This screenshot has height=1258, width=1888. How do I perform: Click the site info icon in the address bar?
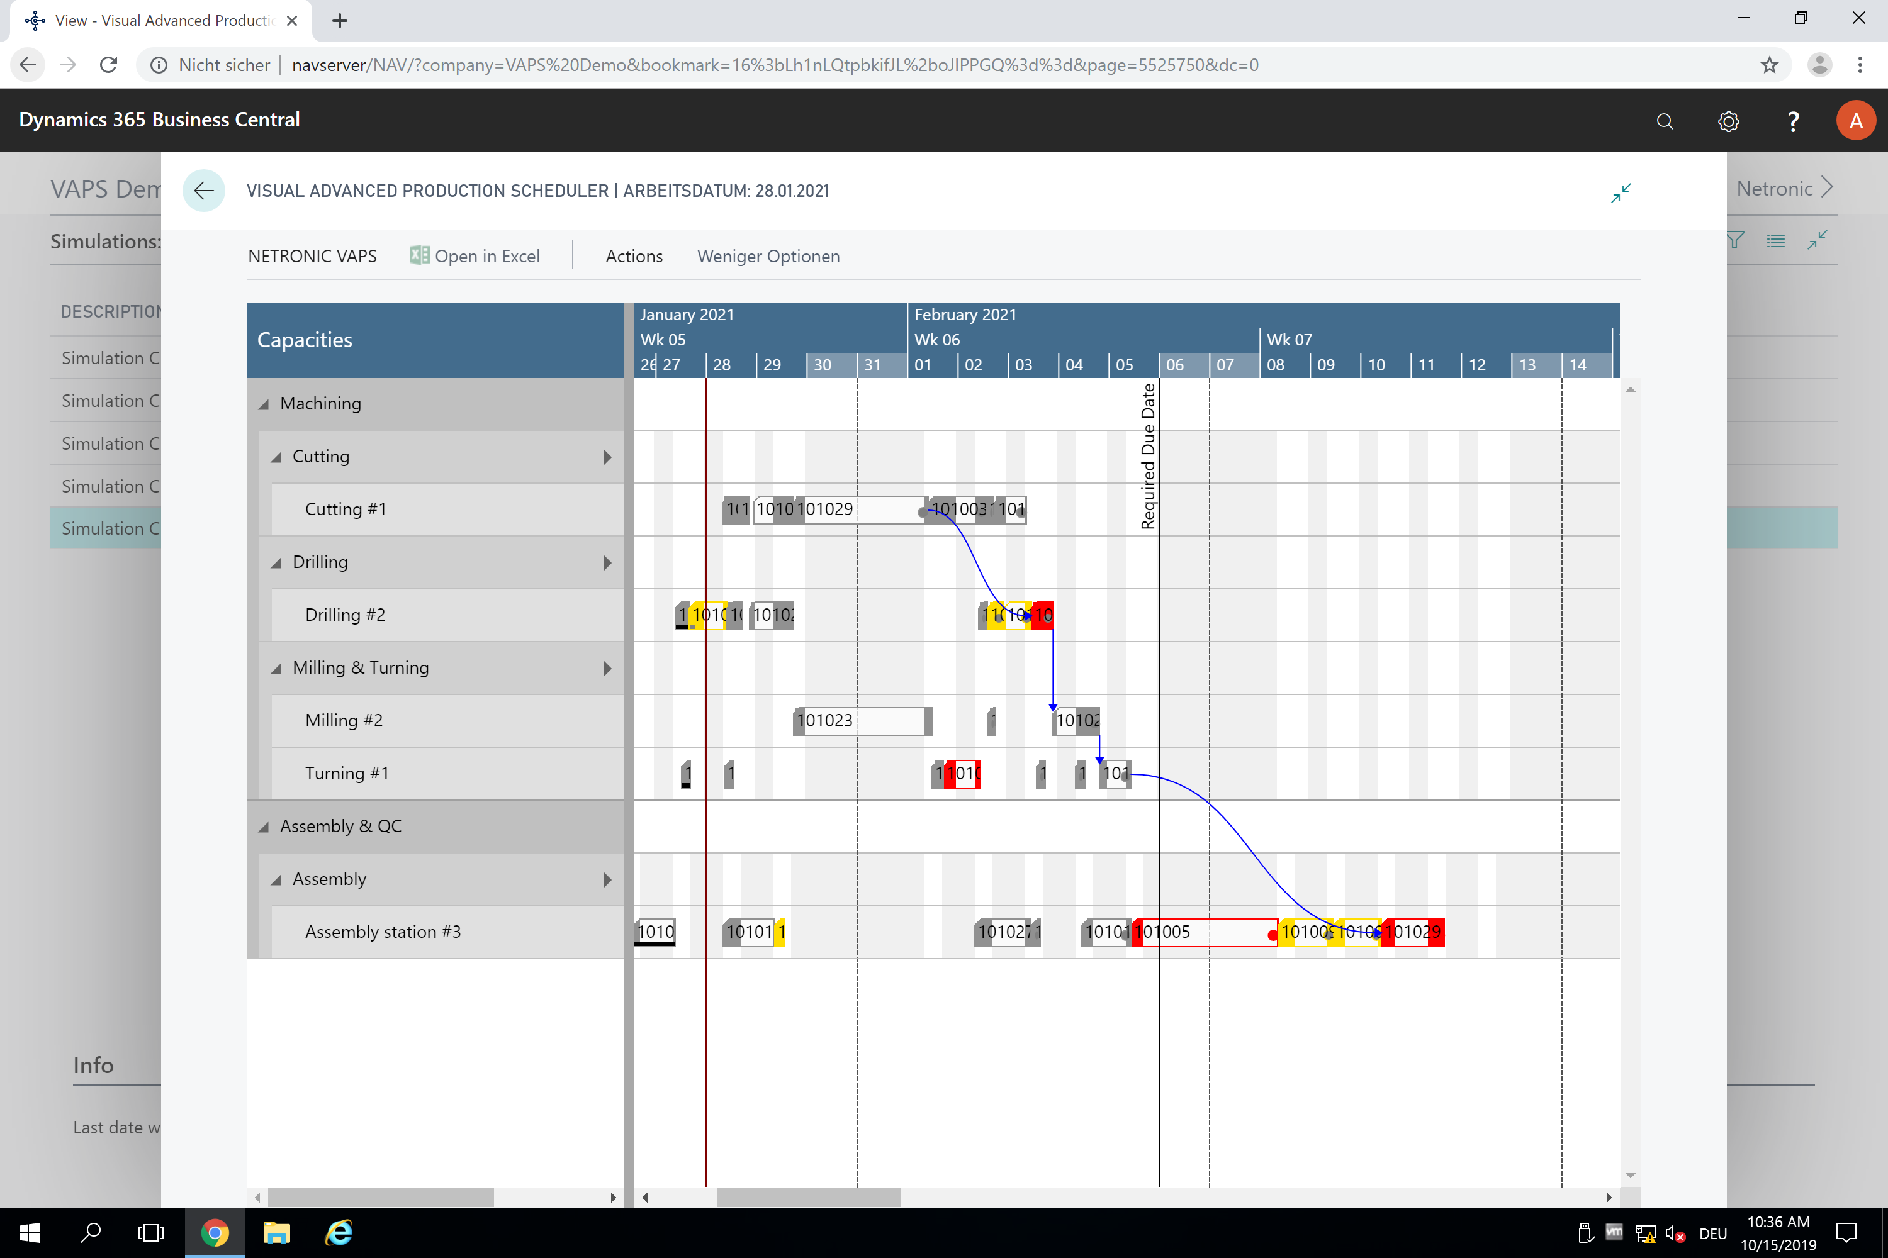[159, 65]
